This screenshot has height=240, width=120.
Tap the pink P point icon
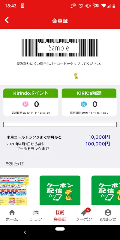tap(25, 104)
